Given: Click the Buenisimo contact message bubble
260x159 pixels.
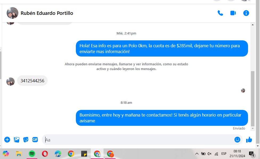Looking at the screenshot, I should [162, 118].
